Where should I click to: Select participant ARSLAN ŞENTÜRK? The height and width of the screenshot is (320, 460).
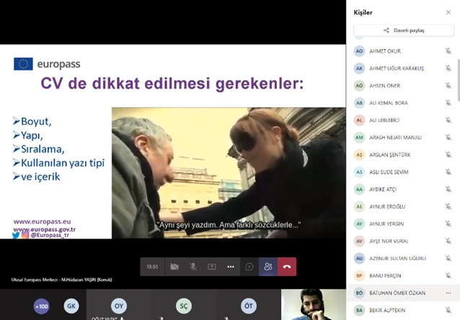pyautogui.click(x=403, y=154)
